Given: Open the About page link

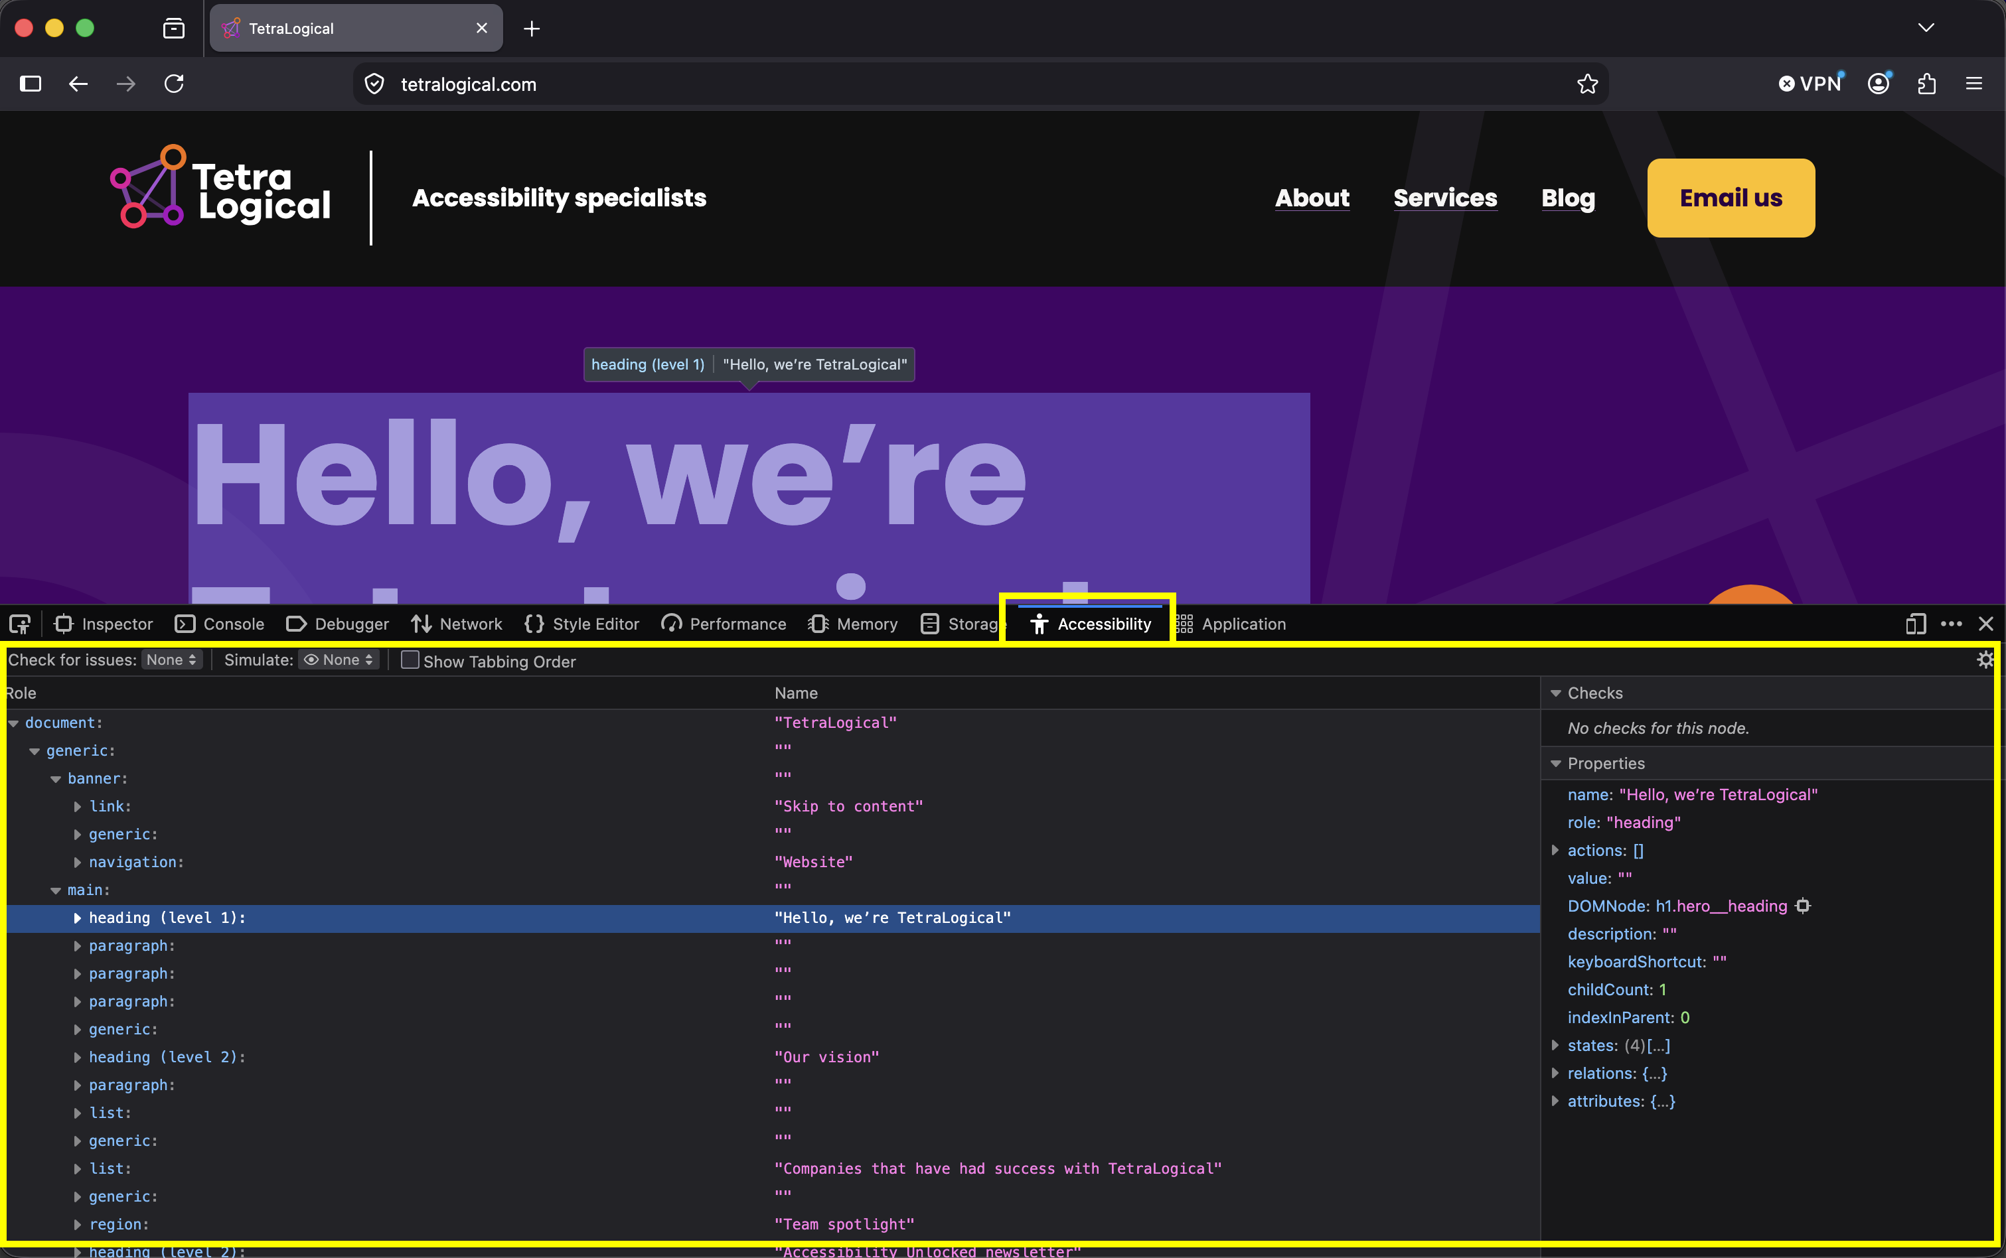Looking at the screenshot, I should point(1312,198).
